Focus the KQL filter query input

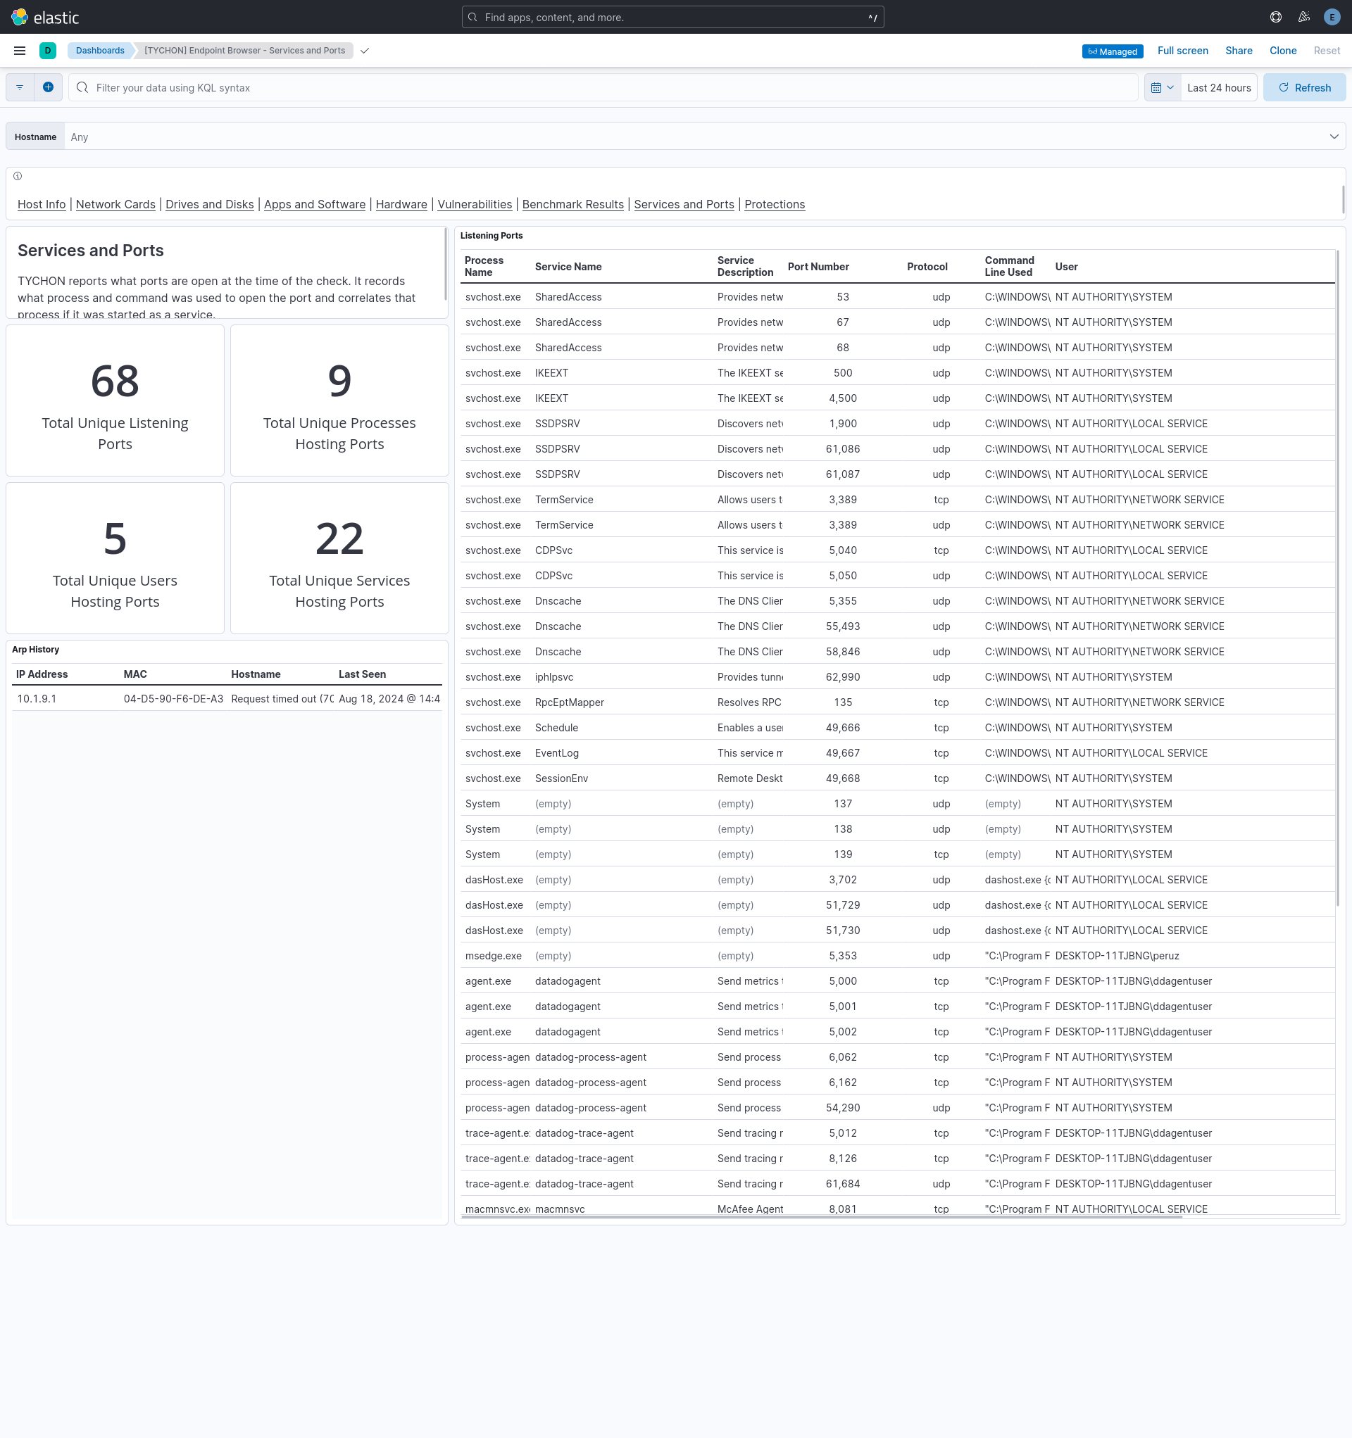point(603,87)
